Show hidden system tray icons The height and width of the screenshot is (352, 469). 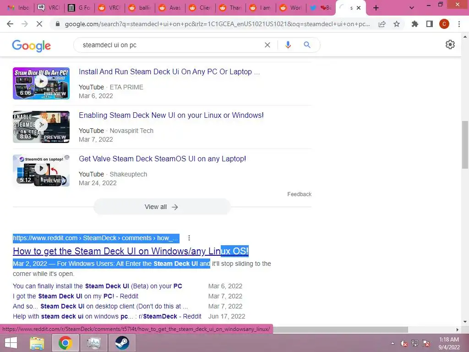point(393,343)
